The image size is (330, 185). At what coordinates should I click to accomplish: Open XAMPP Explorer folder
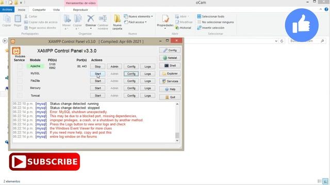(x=170, y=73)
